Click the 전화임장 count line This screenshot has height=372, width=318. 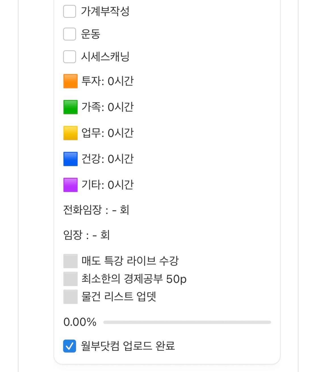coord(96,210)
